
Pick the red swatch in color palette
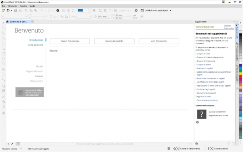(240, 76)
